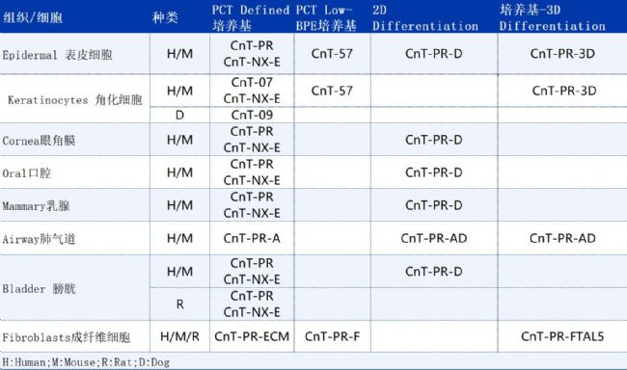Select the PCT Defined 培养基 header
The image size is (627, 370).
[251, 18]
